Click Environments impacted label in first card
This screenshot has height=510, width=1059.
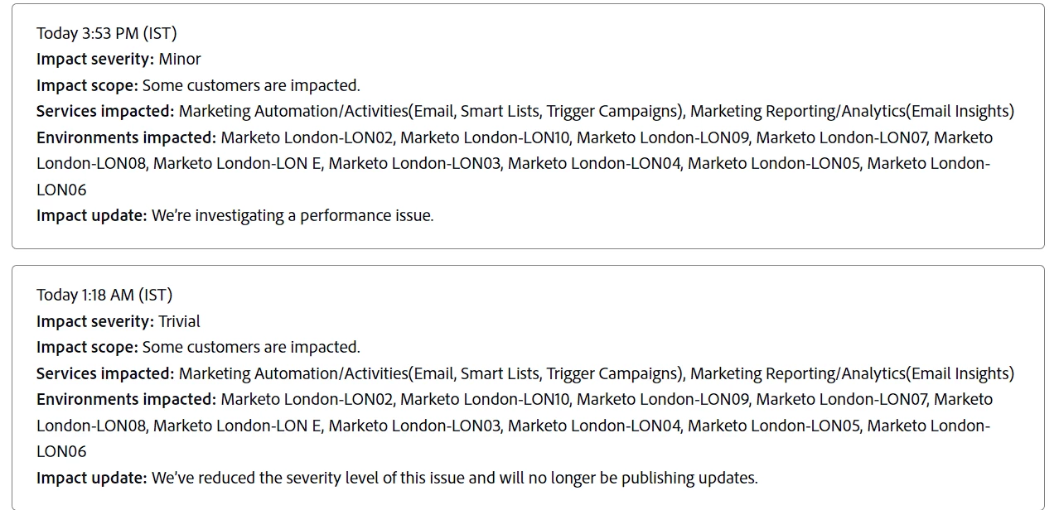126,137
